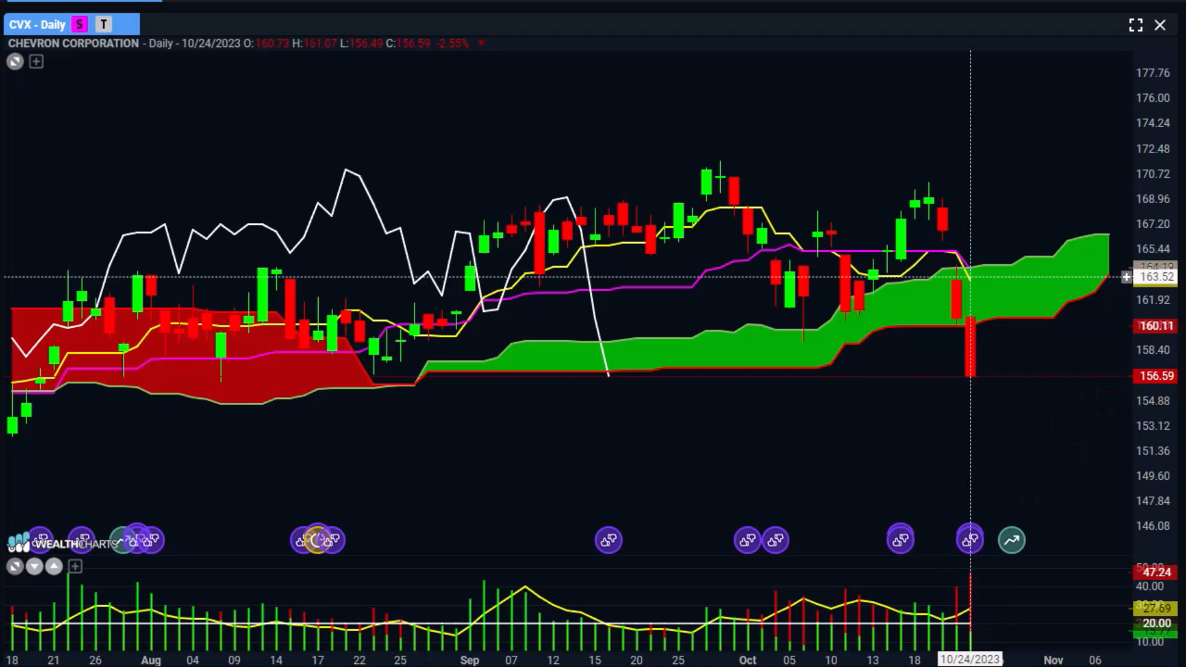1186x667 pixels.
Task: Move the indicator pane up with the up arrow
Action: (54, 566)
